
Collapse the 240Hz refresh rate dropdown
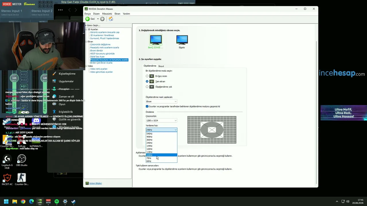coord(161,130)
